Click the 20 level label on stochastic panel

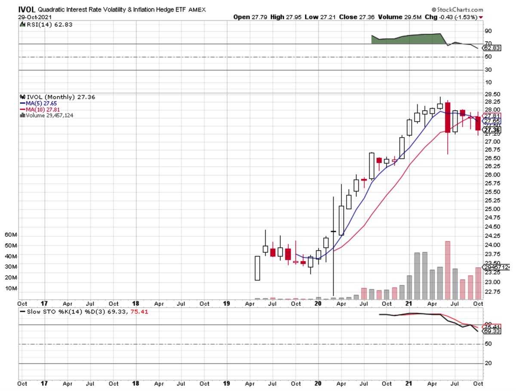[x=488, y=363]
